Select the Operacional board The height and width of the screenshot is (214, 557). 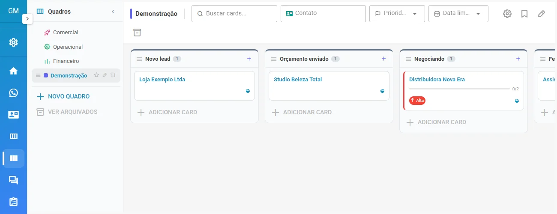coord(68,47)
